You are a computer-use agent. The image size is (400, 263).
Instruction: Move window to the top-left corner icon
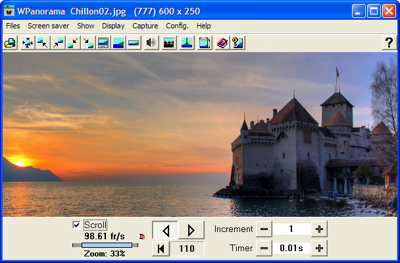[x=42, y=43]
